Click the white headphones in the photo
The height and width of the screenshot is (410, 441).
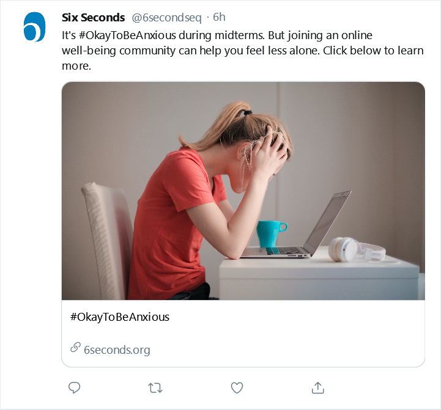[x=354, y=249]
